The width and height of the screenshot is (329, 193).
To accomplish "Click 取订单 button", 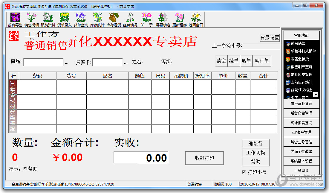I will tap(262, 61).
